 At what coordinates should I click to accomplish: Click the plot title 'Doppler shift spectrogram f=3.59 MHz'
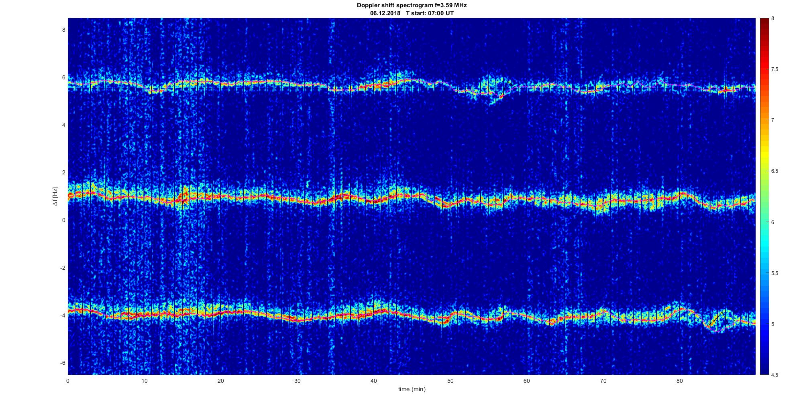point(412,5)
